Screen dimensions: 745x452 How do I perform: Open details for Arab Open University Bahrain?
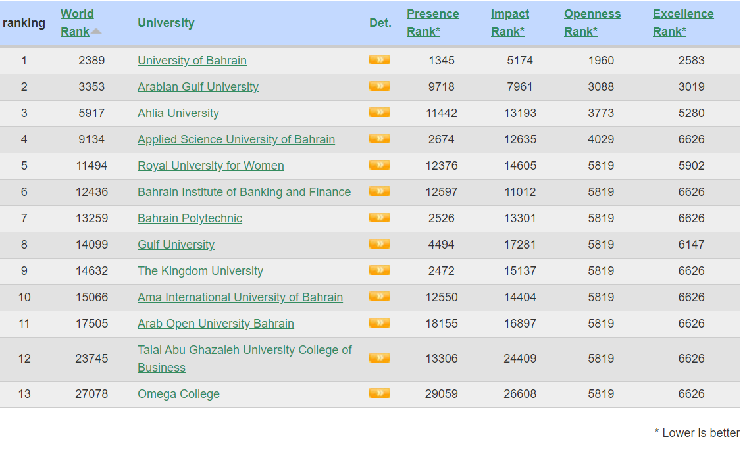pos(380,323)
